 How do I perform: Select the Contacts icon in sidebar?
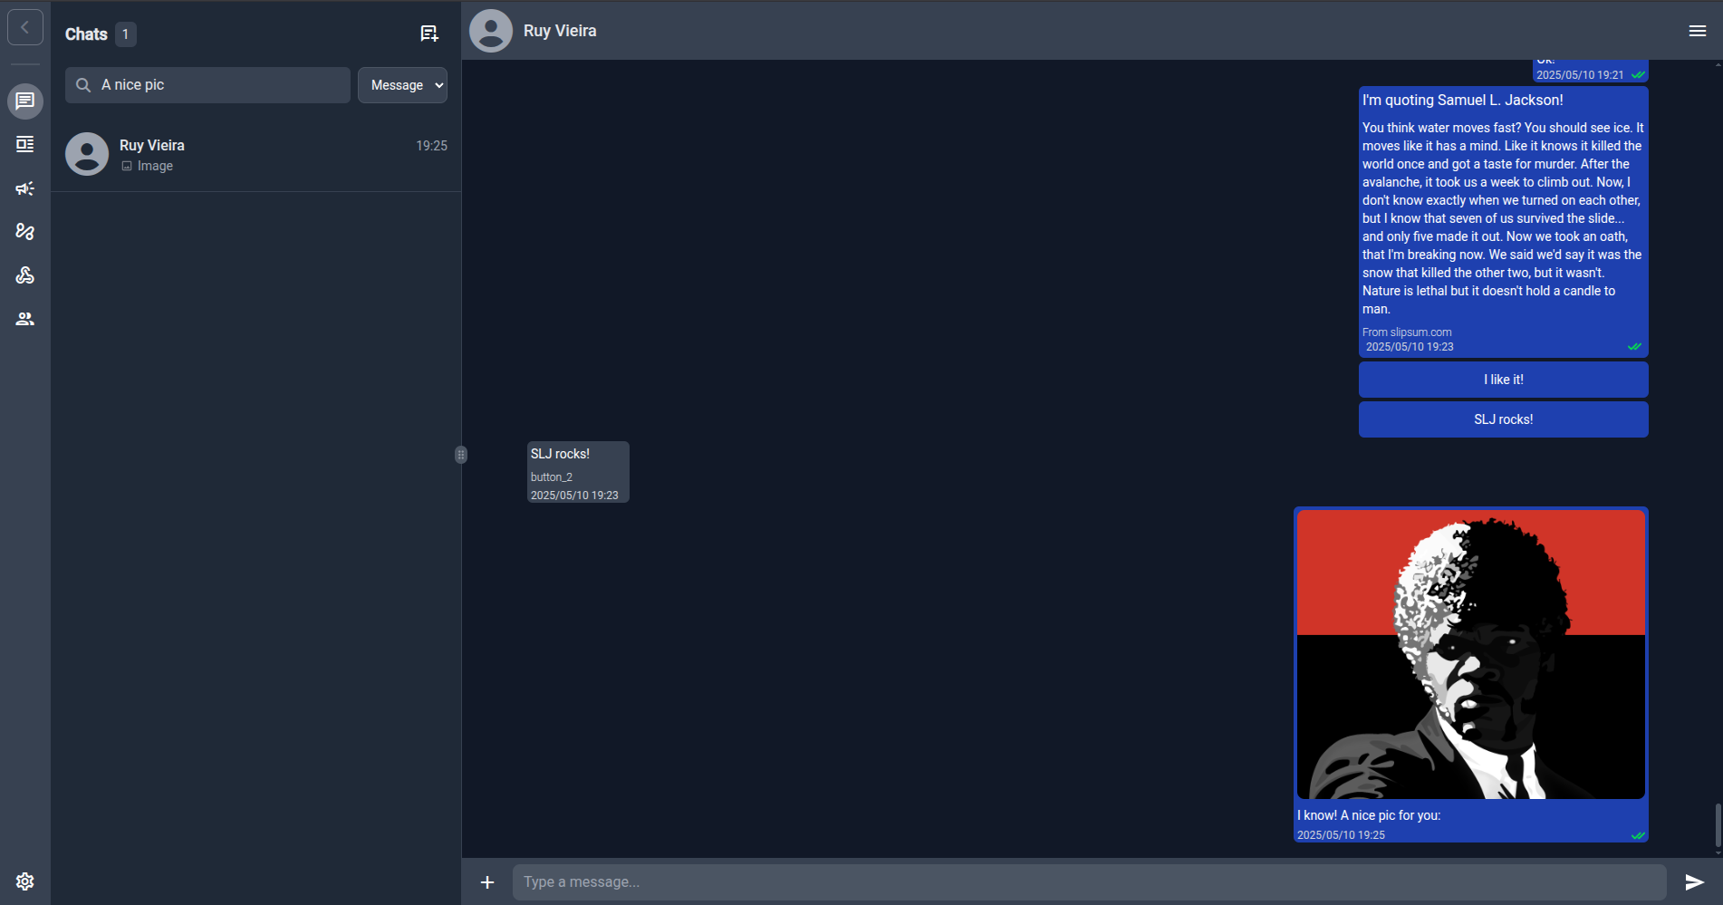(24, 318)
